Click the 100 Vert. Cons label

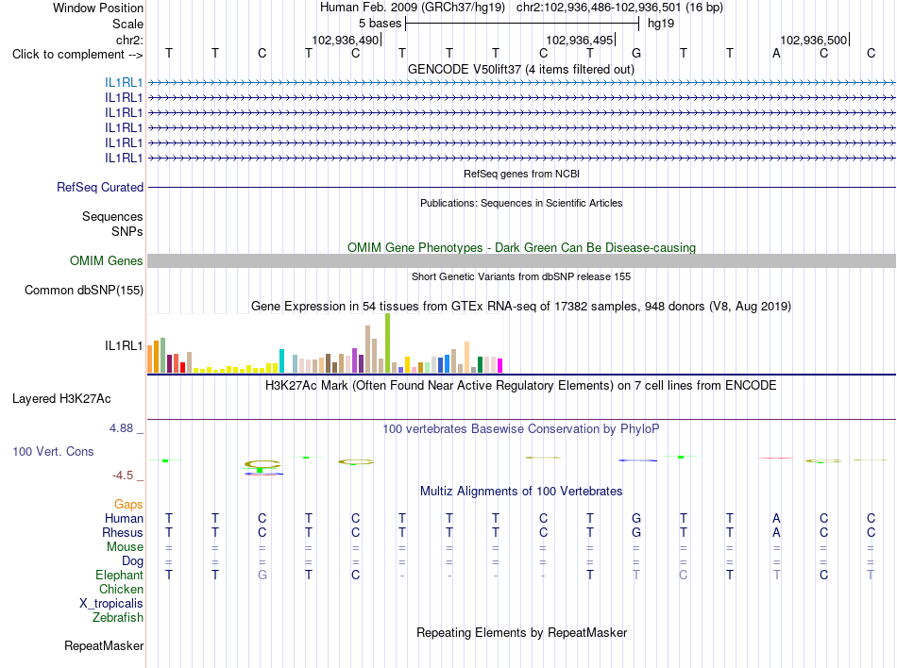pyautogui.click(x=53, y=451)
